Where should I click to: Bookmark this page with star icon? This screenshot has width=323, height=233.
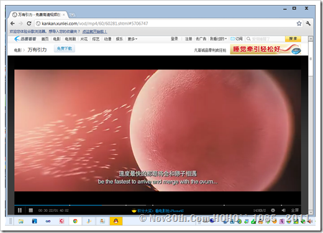(x=299, y=24)
